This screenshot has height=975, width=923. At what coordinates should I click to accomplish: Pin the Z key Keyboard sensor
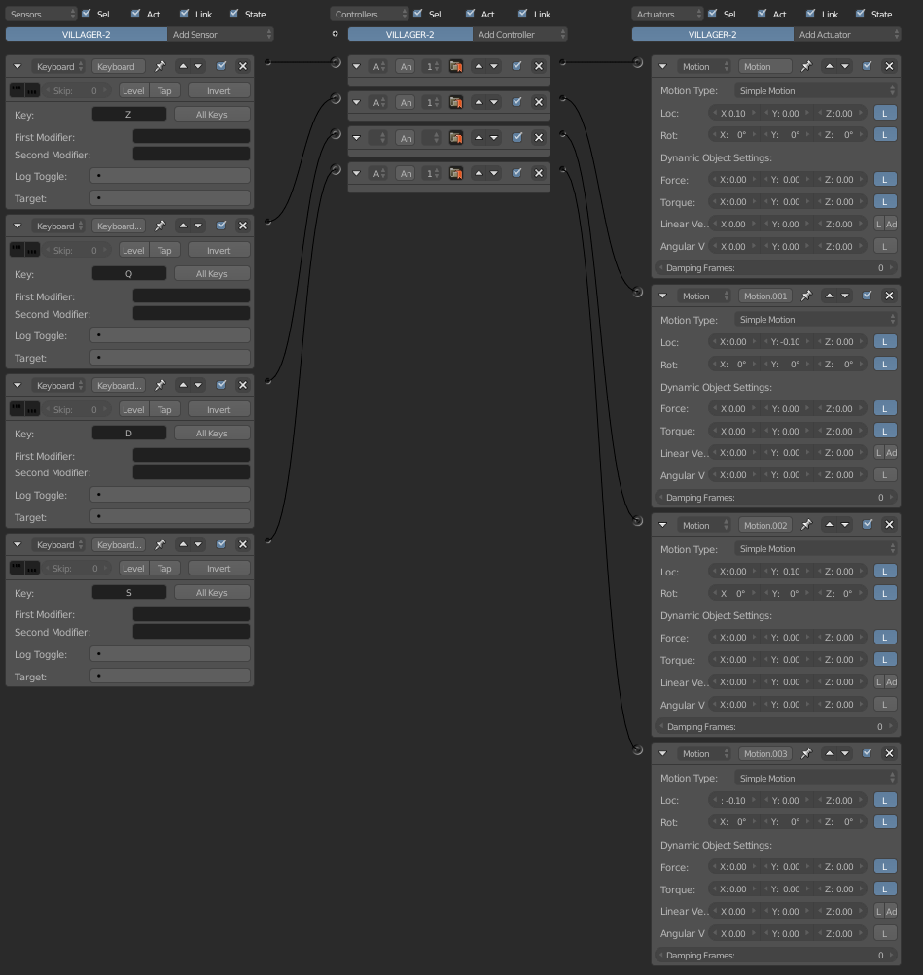[x=160, y=66]
